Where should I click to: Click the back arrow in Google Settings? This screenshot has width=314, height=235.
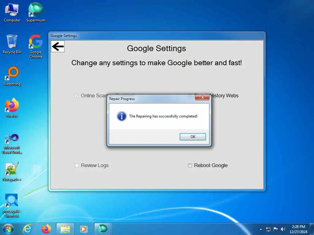pos(58,47)
